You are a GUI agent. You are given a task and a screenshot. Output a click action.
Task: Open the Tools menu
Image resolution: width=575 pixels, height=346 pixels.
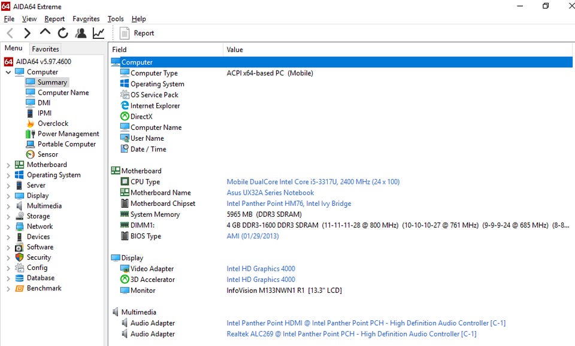point(116,19)
